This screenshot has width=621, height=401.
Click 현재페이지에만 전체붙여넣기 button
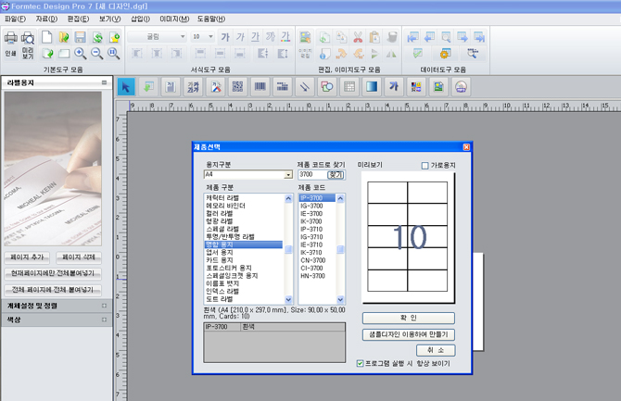(x=53, y=273)
